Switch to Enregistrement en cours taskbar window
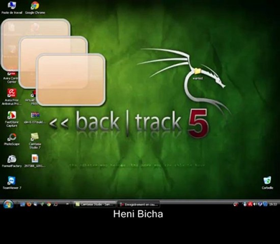This screenshot has height=244, width=280. (138, 204)
